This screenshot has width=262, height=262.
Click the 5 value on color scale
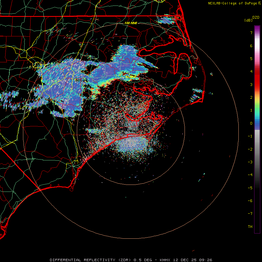251,59
